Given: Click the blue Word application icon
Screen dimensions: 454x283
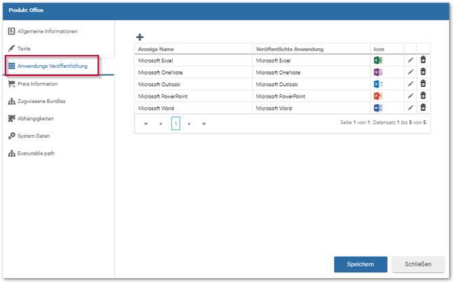Looking at the screenshot, I should (x=378, y=108).
